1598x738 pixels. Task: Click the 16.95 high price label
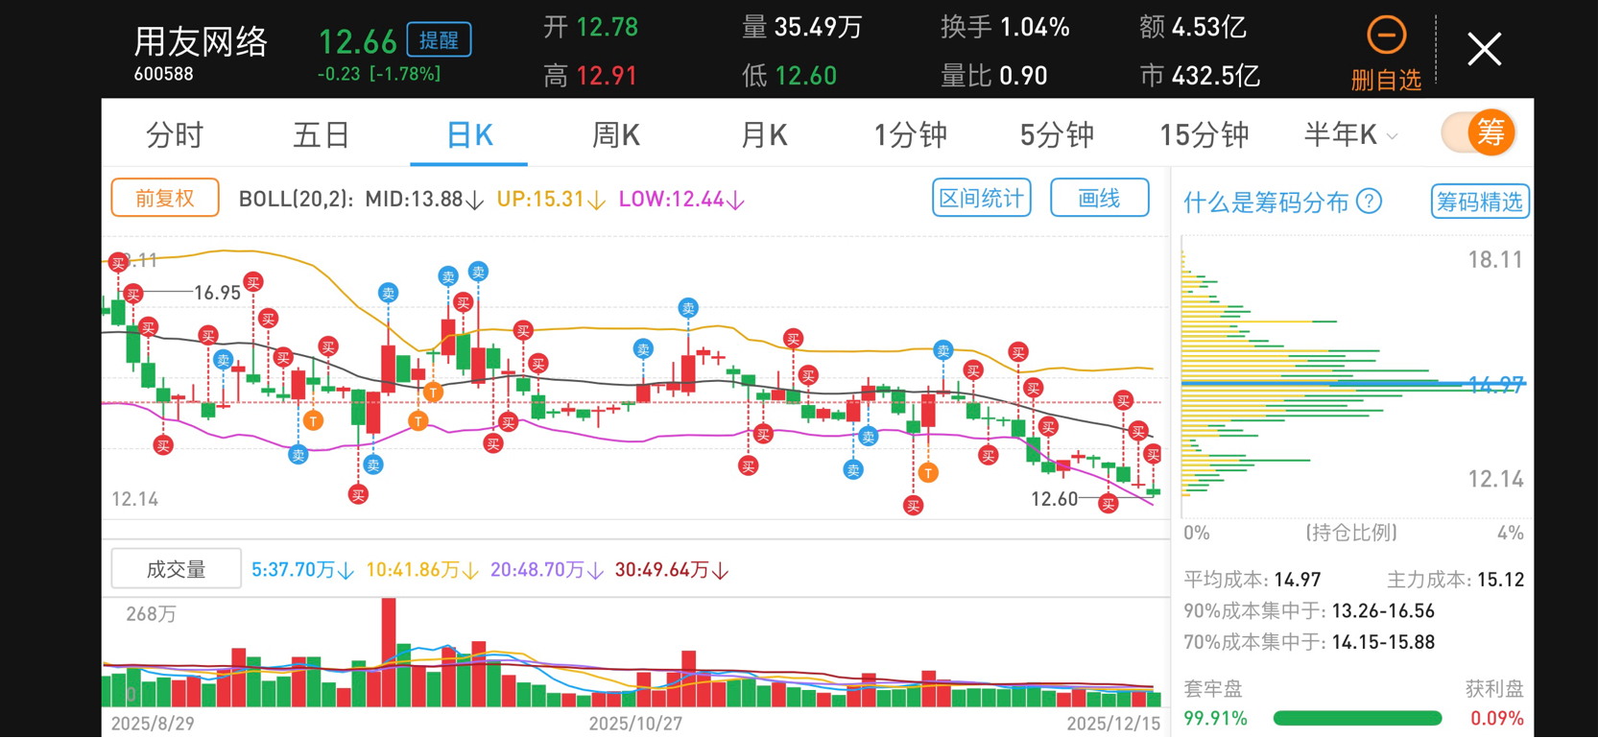point(217,293)
